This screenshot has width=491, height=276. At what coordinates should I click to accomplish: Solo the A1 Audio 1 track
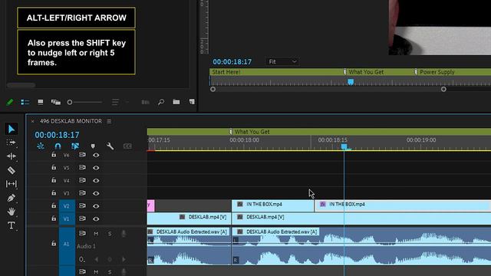(x=110, y=233)
